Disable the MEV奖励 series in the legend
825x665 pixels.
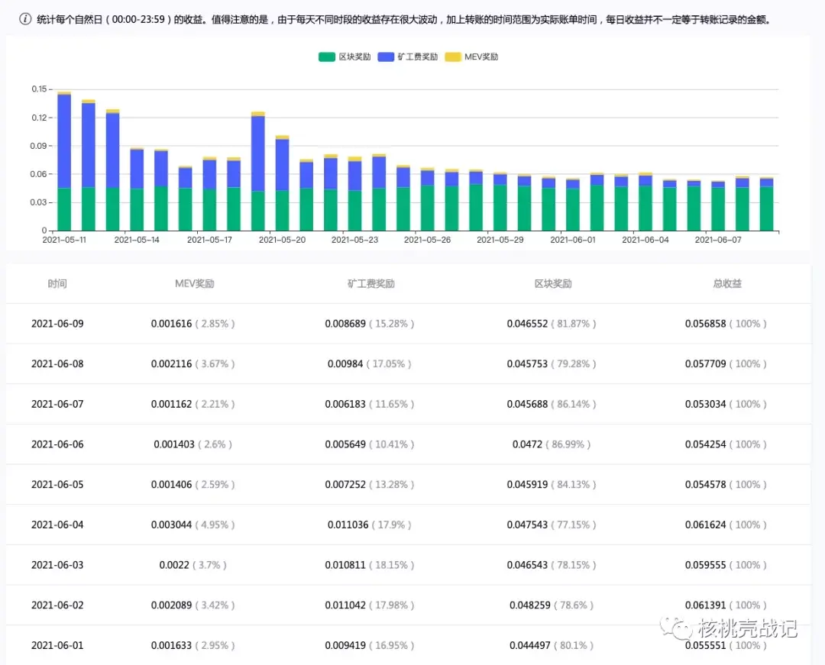click(x=474, y=56)
